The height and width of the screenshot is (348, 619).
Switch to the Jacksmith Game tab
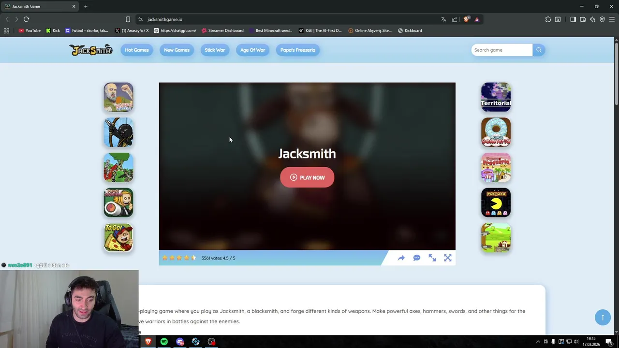[40, 6]
